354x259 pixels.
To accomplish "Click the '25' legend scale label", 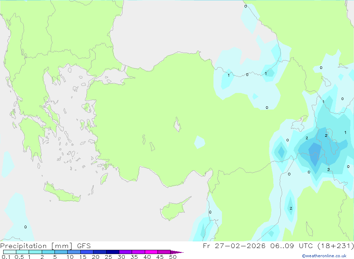I will [x=108, y=257].
